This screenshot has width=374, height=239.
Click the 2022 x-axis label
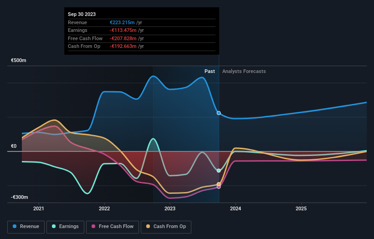[104, 208]
